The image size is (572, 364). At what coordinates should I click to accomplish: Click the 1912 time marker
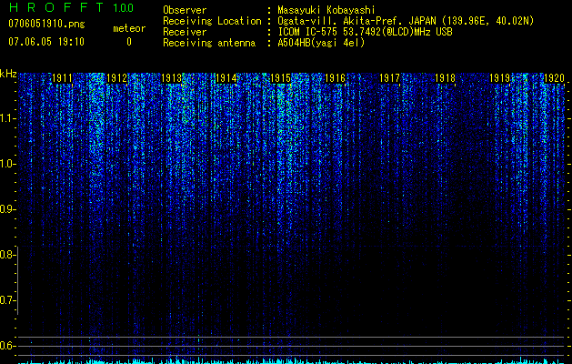click(116, 78)
